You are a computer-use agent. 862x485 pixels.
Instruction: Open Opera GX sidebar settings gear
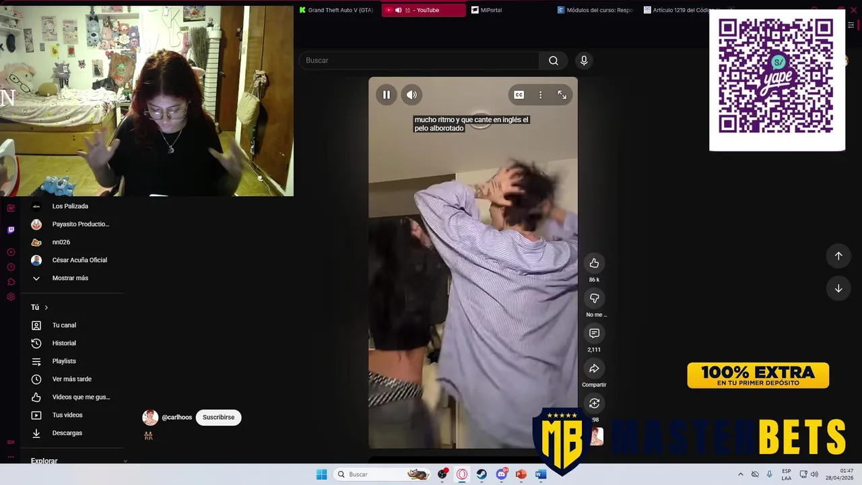point(11,297)
